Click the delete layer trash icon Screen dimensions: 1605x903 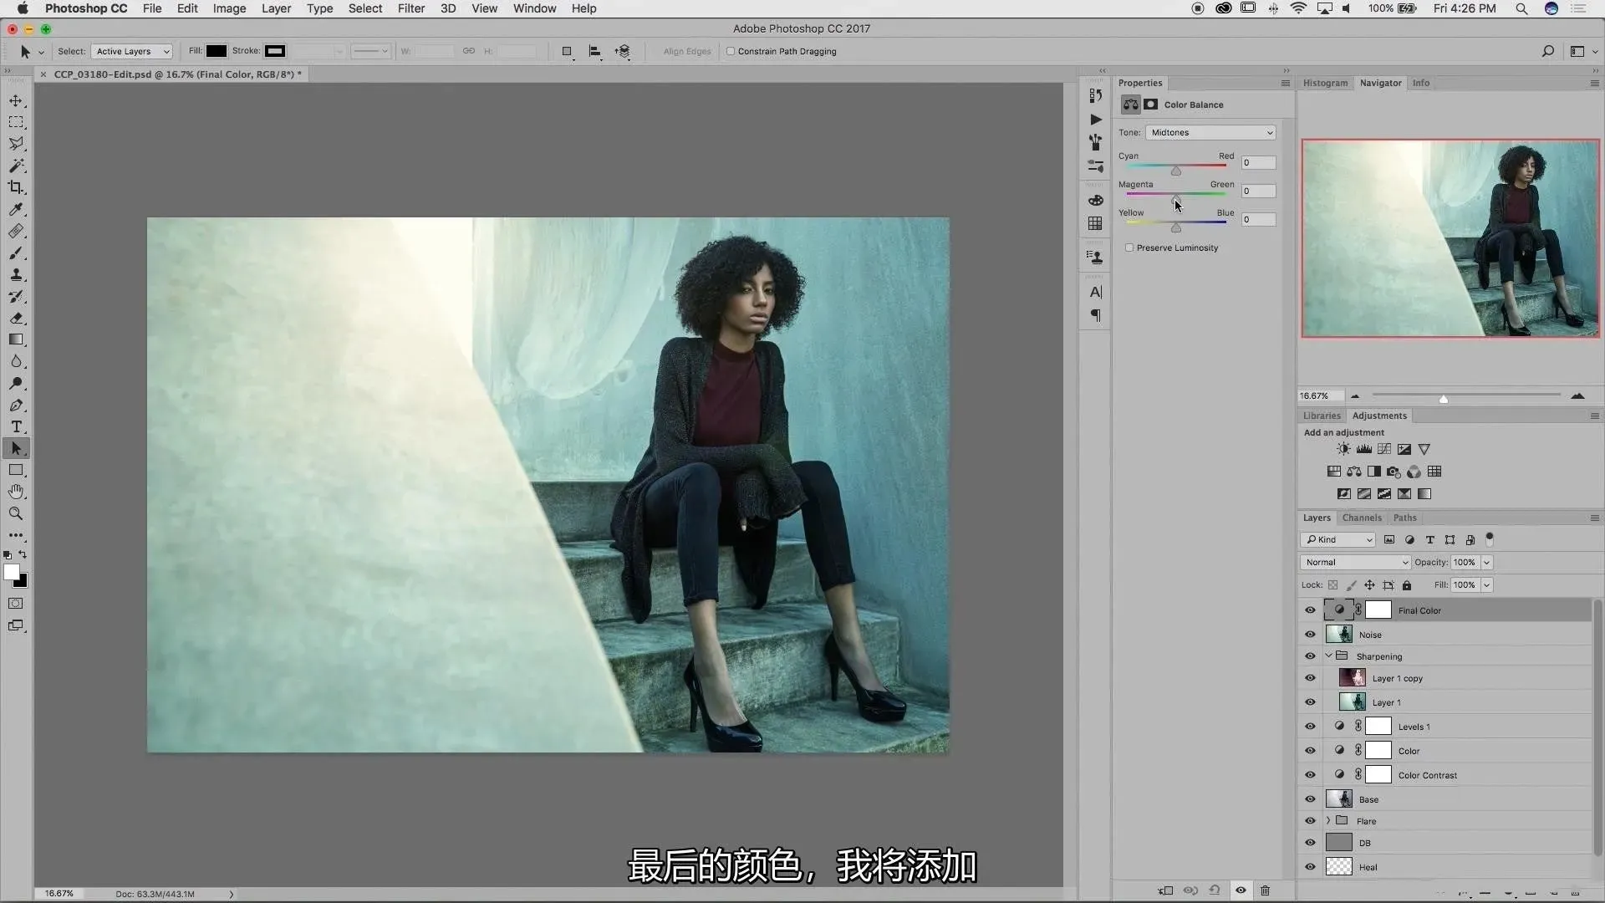pos(1265,890)
